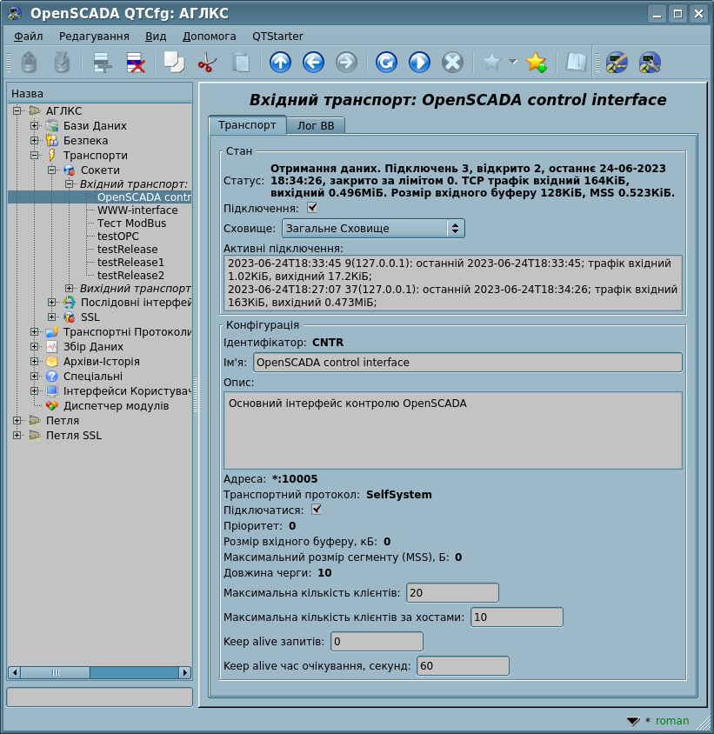Expand the SSL tree node
Screen dimensions: 714x734
(x=51, y=317)
